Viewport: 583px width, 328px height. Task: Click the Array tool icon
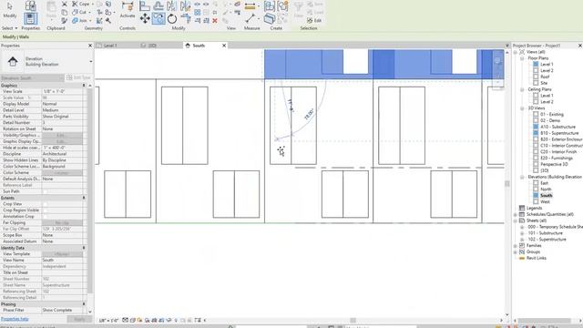pyautogui.click(x=198, y=13)
